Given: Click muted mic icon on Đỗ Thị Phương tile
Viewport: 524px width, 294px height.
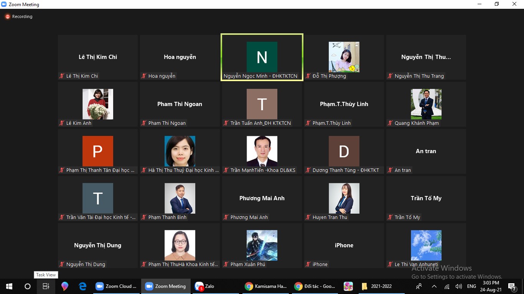Looking at the screenshot, I should click(x=308, y=76).
